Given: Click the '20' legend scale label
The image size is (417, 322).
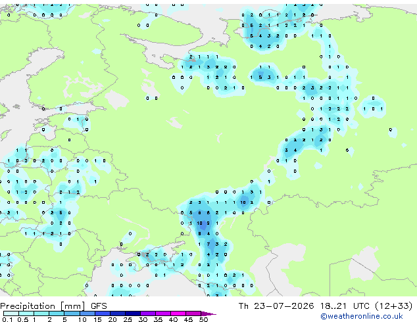Looking at the screenshot, I should click(112, 319).
